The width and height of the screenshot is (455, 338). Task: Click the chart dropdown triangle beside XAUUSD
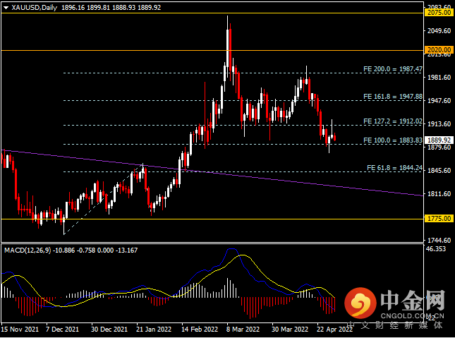(x=6, y=8)
